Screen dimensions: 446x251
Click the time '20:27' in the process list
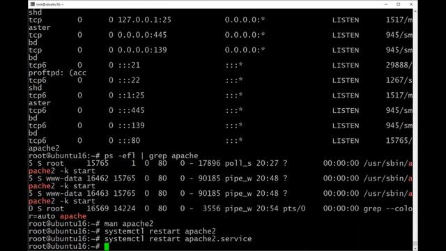coord(267,163)
